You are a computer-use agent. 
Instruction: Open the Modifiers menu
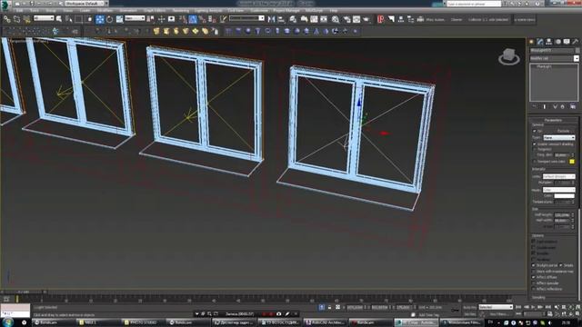pyautogui.click(x=105, y=10)
